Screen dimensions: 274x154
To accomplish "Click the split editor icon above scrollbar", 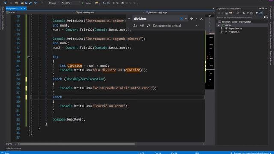I will click(210, 16).
